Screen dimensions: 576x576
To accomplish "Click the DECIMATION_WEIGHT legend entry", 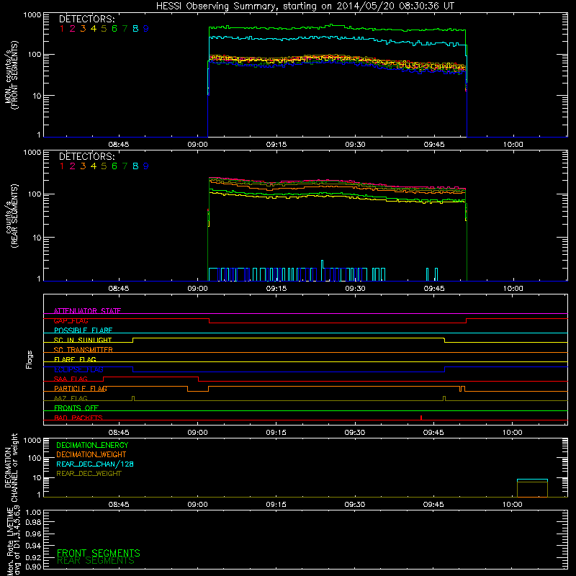I will [91, 454].
